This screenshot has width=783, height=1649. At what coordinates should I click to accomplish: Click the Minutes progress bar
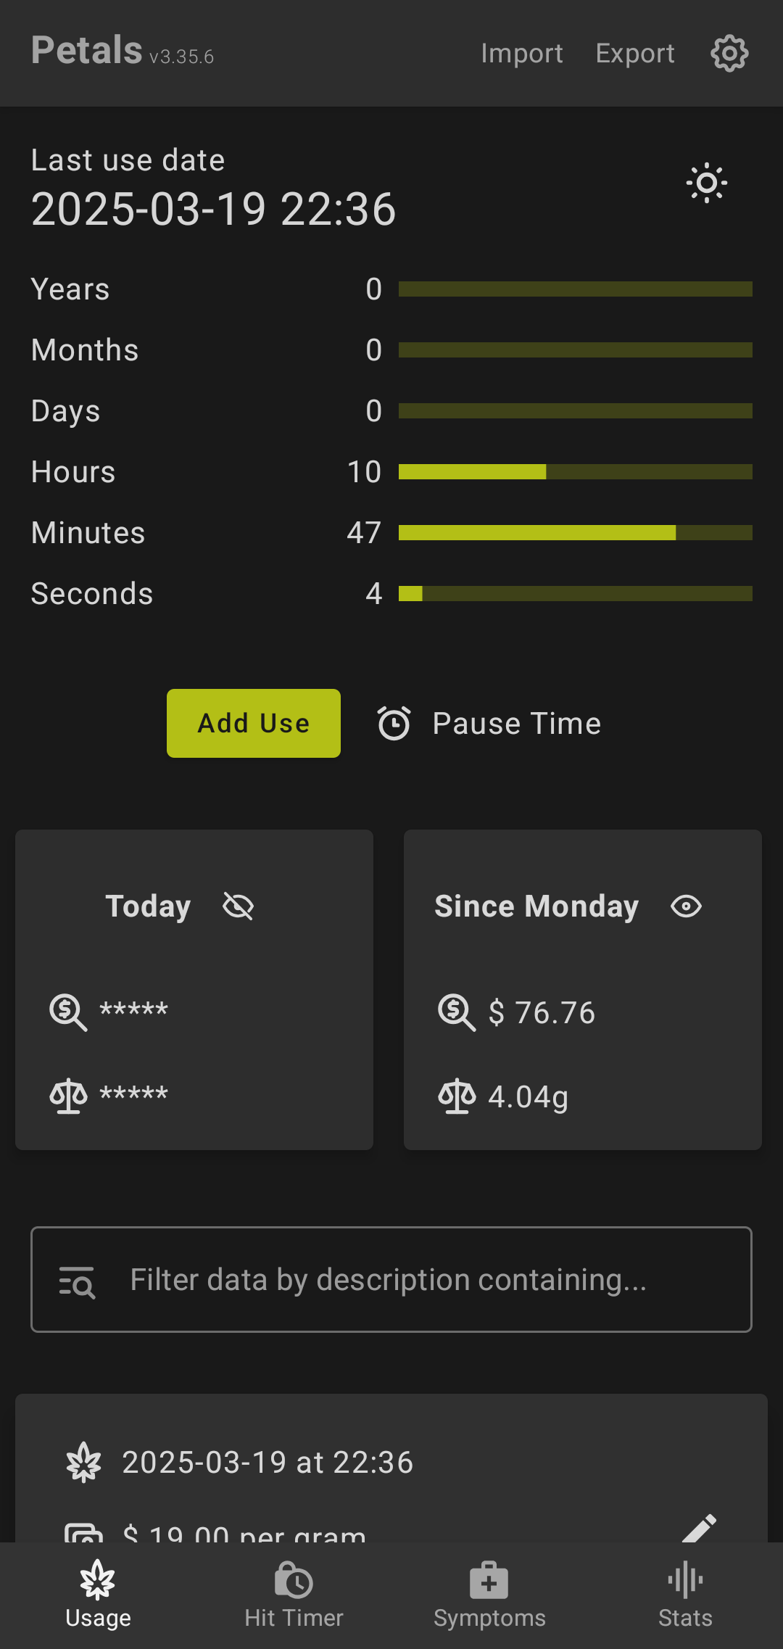pyautogui.click(x=575, y=533)
